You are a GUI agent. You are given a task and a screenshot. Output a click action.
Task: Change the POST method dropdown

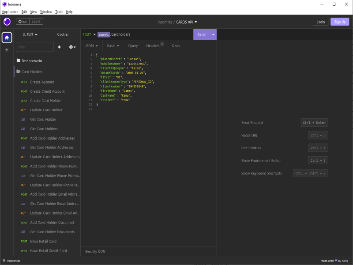(x=89, y=34)
